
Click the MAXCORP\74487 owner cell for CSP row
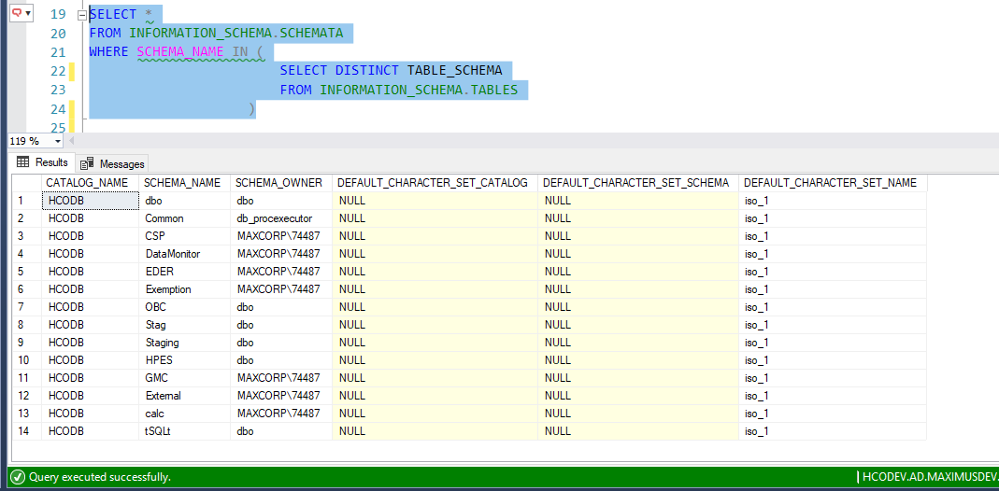click(x=281, y=236)
